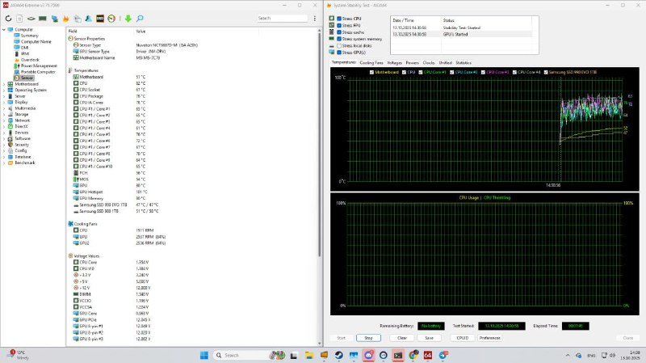646x363 pixels.
Task: Click the Windows Start button
Action: [204, 355]
